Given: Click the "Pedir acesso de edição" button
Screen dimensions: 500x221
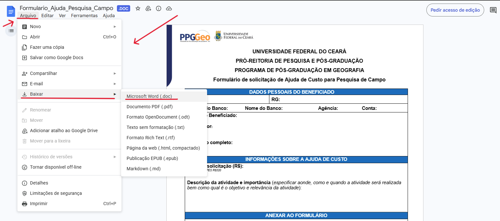Looking at the screenshot, I should click(455, 10).
